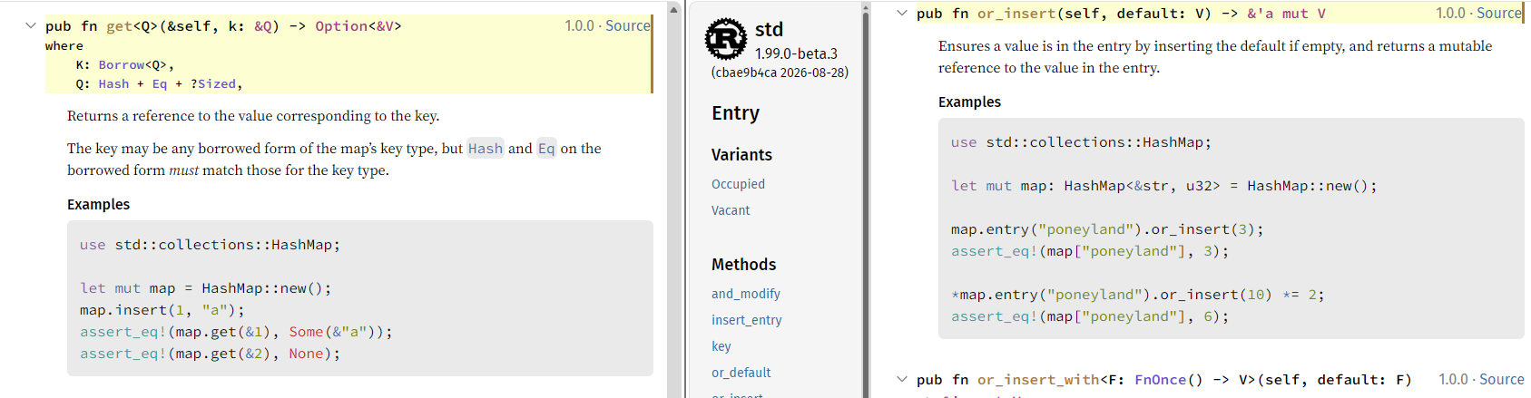Image resolution: width=1531 pixels, height=398 pixels.
Task: Go to key method in sidebar
Action: tap(721, 346)
